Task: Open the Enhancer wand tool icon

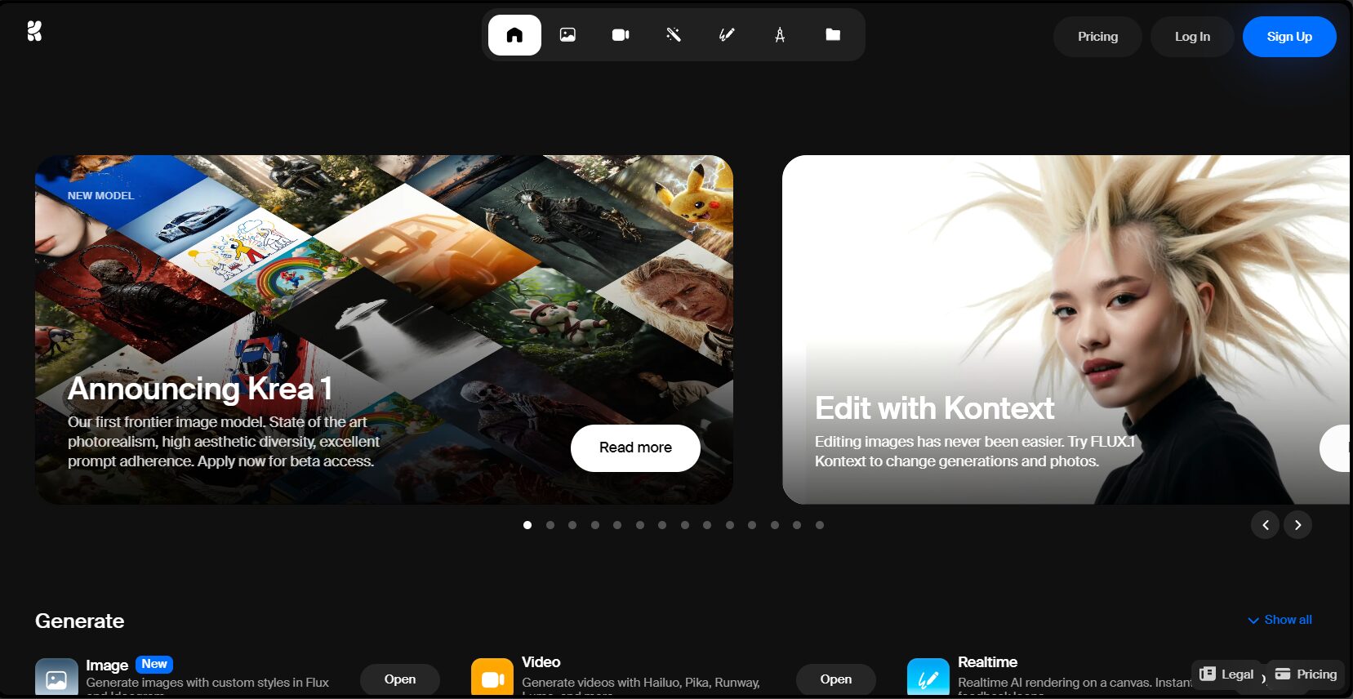Action: click(674, 35)
